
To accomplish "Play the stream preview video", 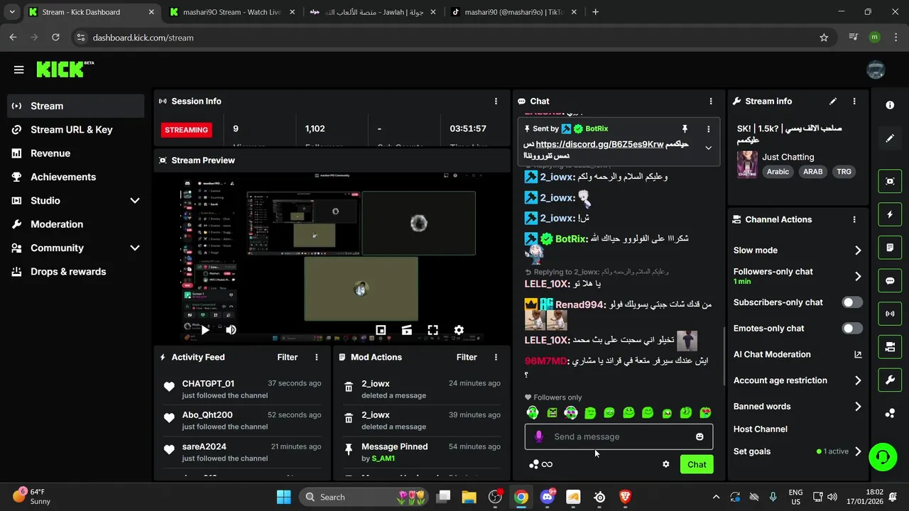I will point(205,330).
